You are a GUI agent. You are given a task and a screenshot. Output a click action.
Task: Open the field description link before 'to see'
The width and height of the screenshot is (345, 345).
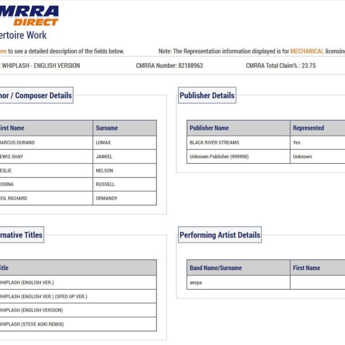[x=3, y=51]
